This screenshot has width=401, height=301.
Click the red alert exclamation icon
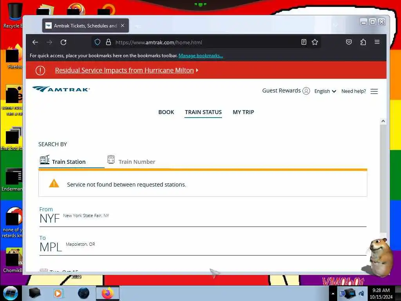[40, 71]
